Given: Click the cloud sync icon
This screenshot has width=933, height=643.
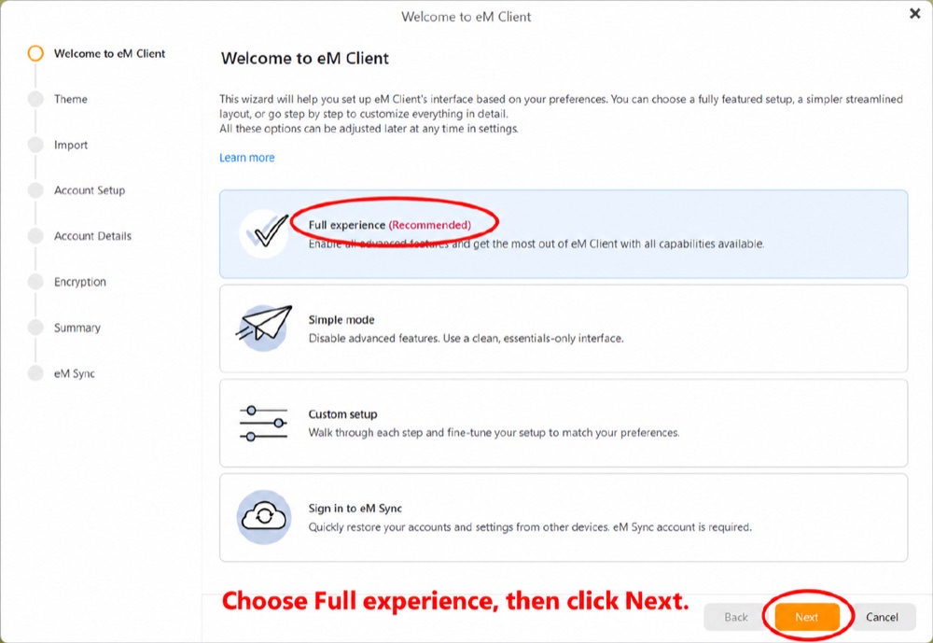Looking at the screenshot, I should (264, 517).
